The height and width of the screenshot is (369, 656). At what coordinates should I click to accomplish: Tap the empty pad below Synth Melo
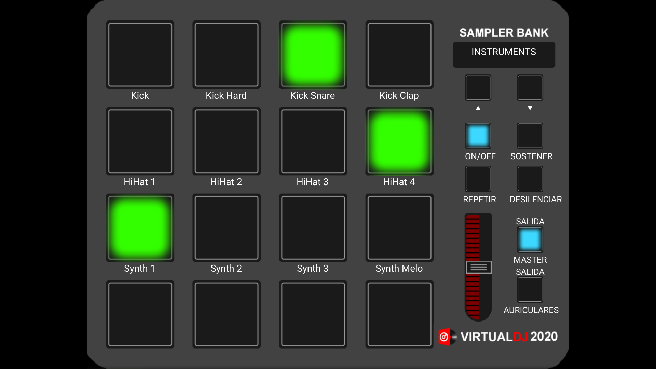click(x=399, y=314)
